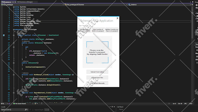The image size is (198, 112).
Task: Collapse the using directives block
Action: pyautogui.click(x=14, y=7)
